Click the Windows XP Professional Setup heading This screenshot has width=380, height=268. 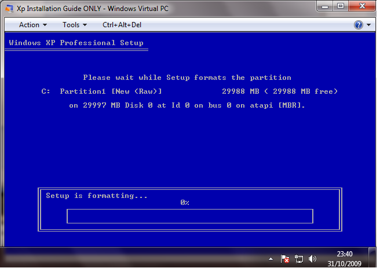coord(76,43)
